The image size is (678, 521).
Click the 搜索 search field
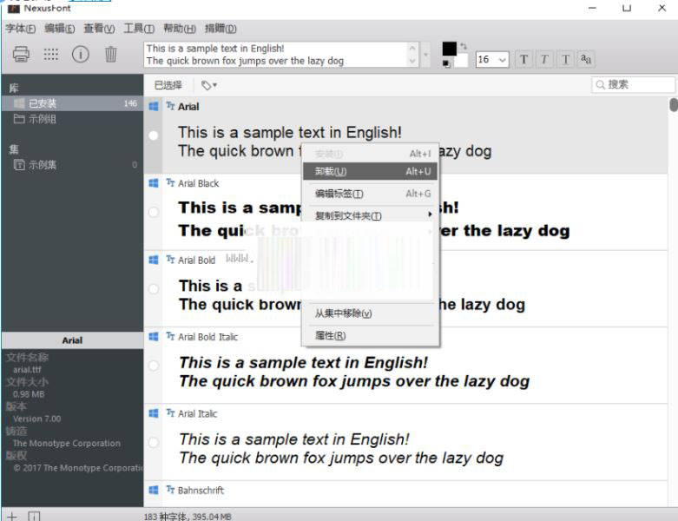tap(634, 85)
